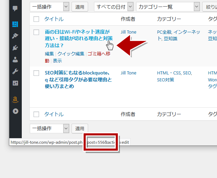The height and width of the screenshot is (178, 217).
Task: Open the Settings sliders sidebar icon
Action: pos(15,83)
